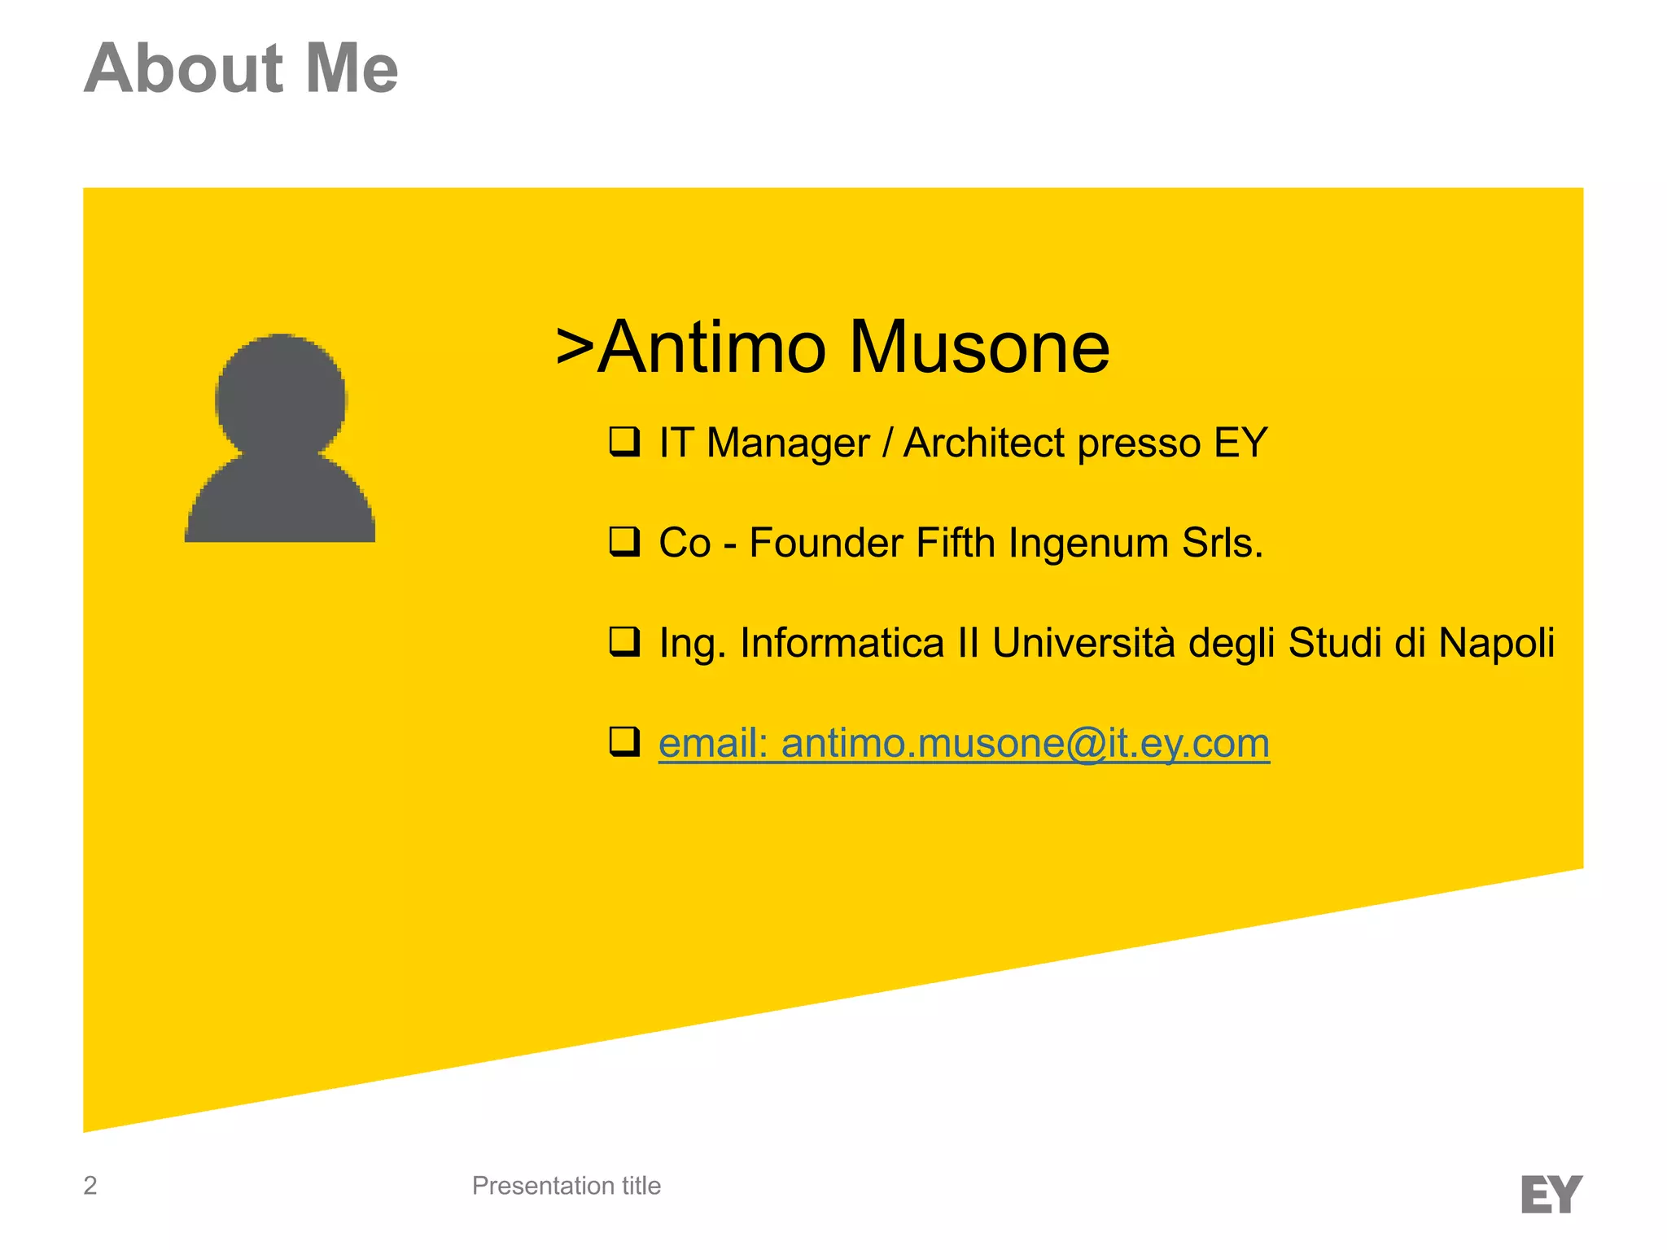
Task: Click the word Napoli ending the third bullet
Action: [x=1496, y=643]
